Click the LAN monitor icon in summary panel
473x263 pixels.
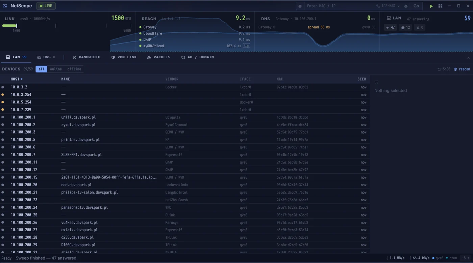point(389,18)
